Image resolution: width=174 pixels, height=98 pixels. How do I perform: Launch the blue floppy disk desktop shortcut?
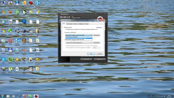click(10, 50)
